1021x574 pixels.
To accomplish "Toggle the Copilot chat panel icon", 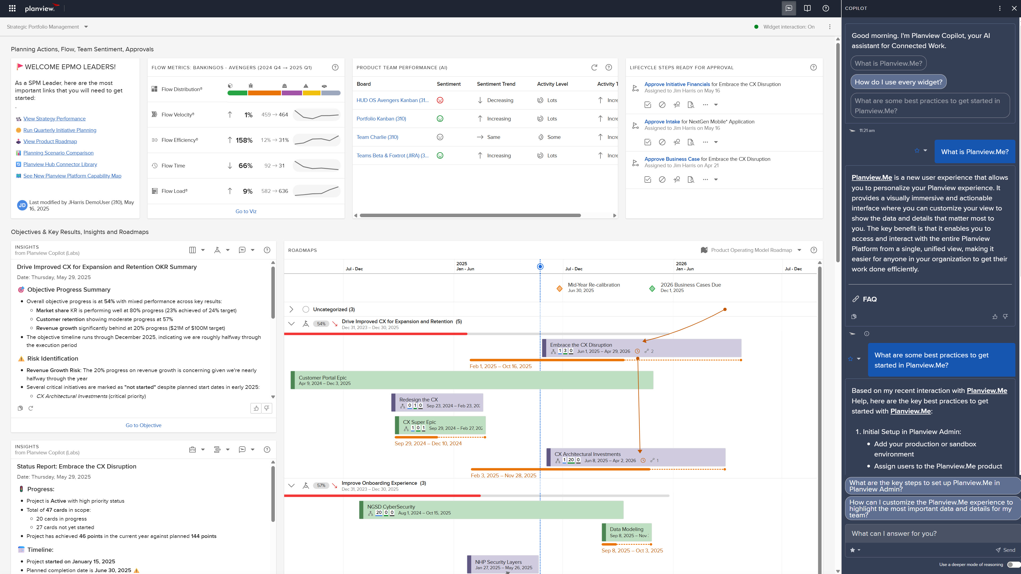I will tap(789, 8).
